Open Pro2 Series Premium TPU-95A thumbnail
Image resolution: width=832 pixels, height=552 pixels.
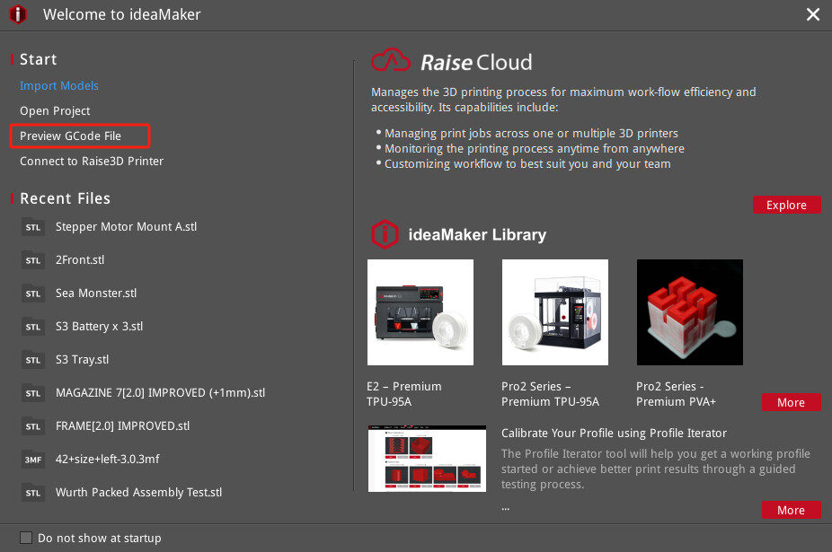(x=555, y=312)
